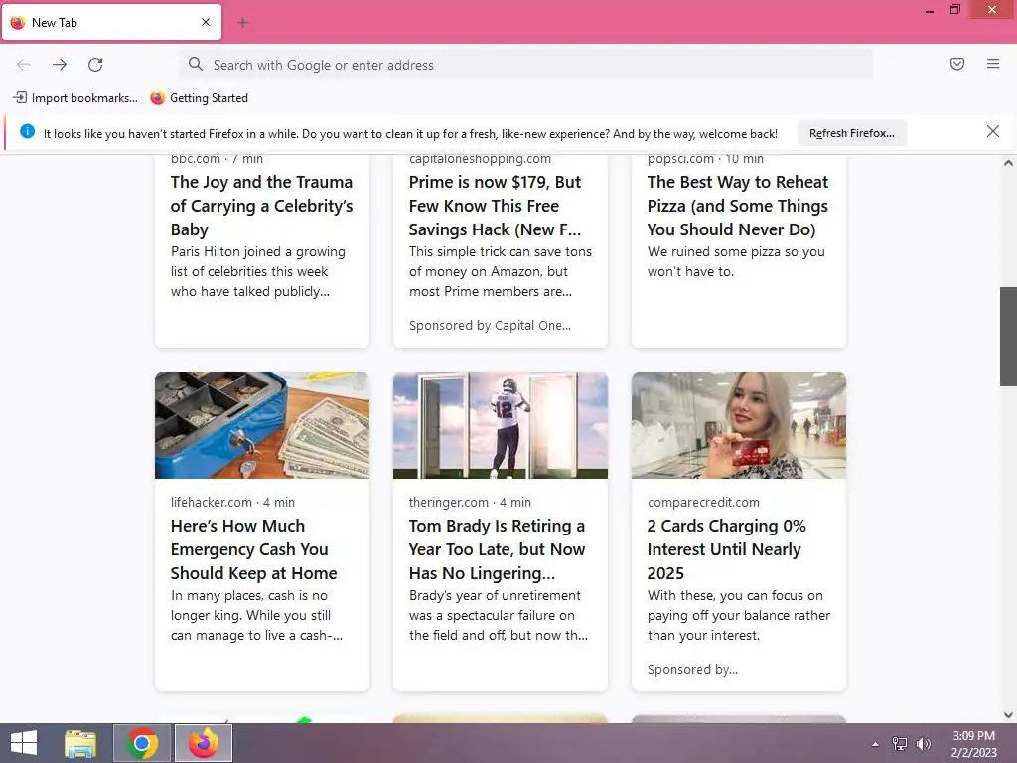
Task: Open File Explorer from the taskbar
Action: pos(80,743)
